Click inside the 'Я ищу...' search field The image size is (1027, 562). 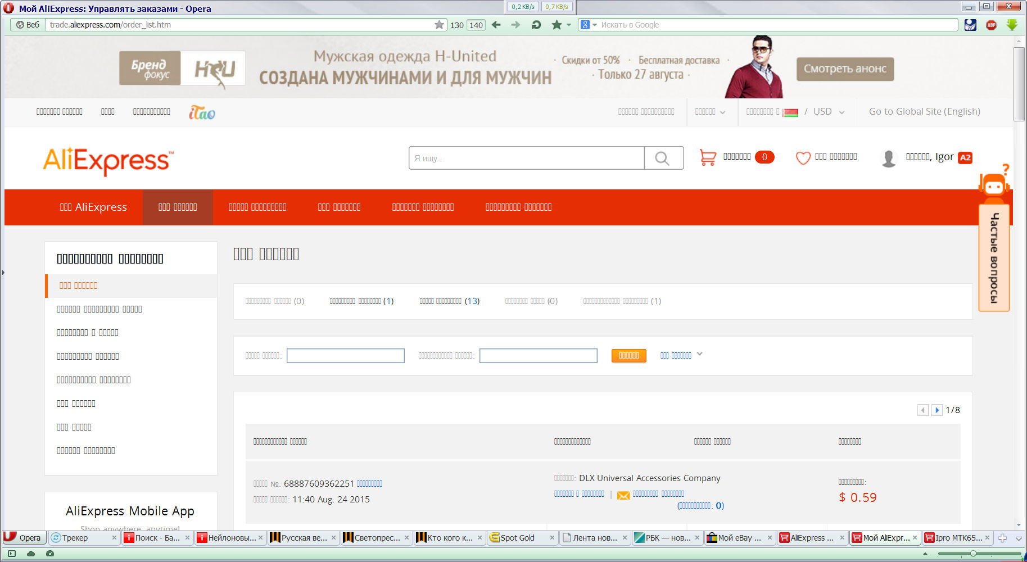[x=527, y=158]
